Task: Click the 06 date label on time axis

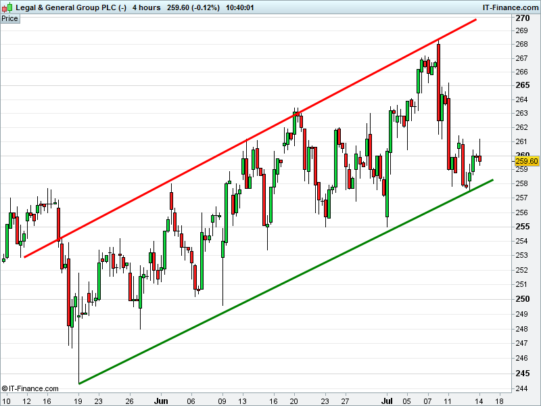Action: (x=191, y=401)
